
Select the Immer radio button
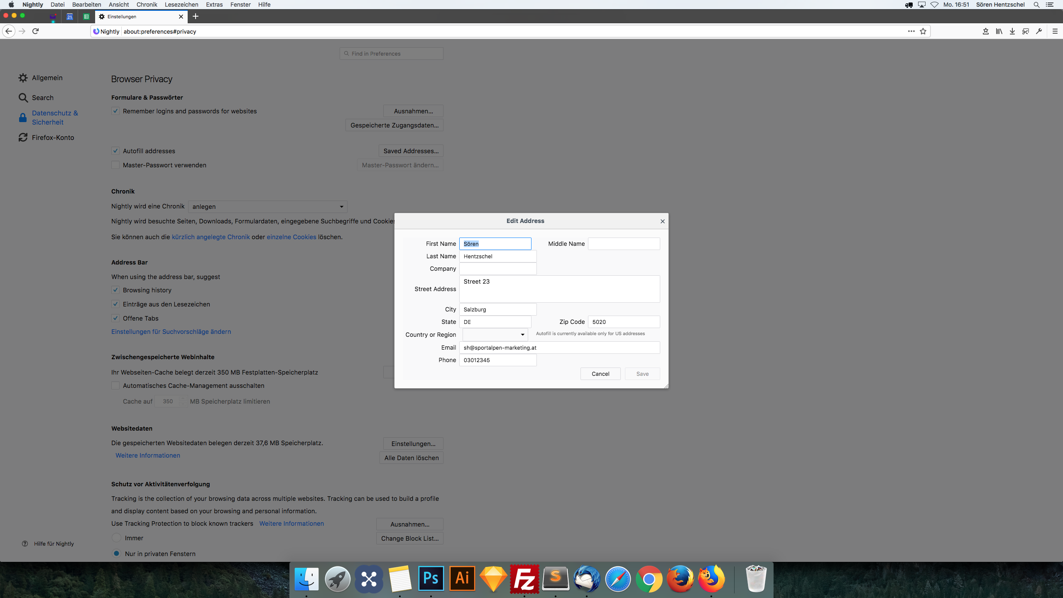point(117,538)
